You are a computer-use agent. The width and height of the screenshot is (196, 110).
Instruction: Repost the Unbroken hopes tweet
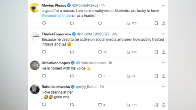[72, 76]
